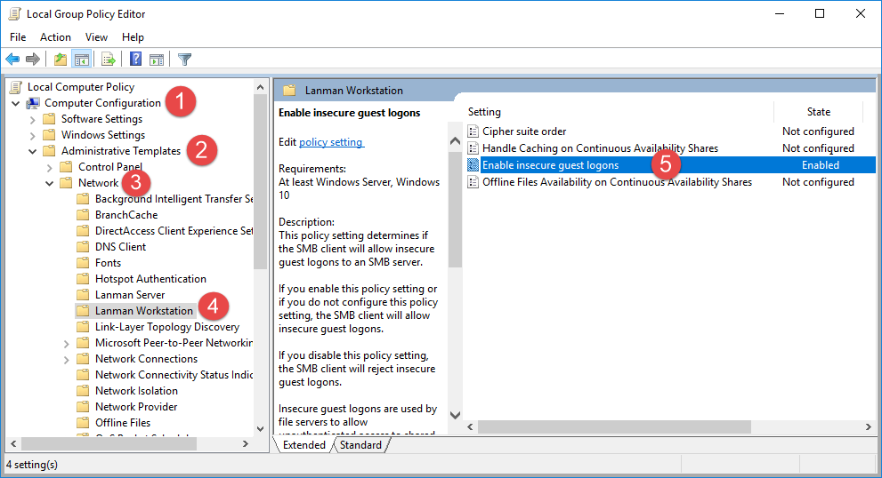Screen dimensions: 882x478
Task: Click the BranchCache folder icon
Action: point(84,214)
